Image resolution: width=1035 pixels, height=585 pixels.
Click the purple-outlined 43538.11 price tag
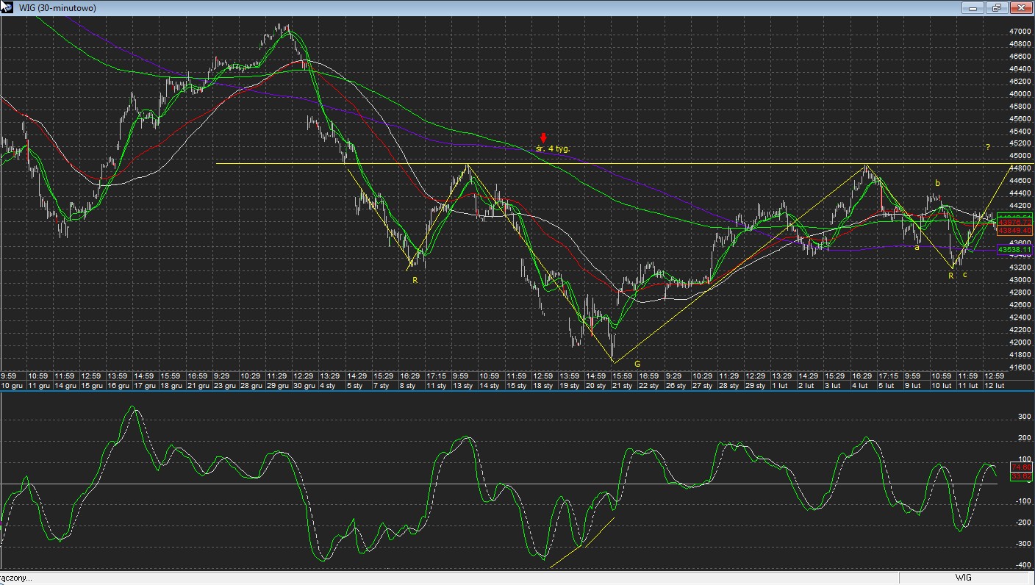point(1014,250)
